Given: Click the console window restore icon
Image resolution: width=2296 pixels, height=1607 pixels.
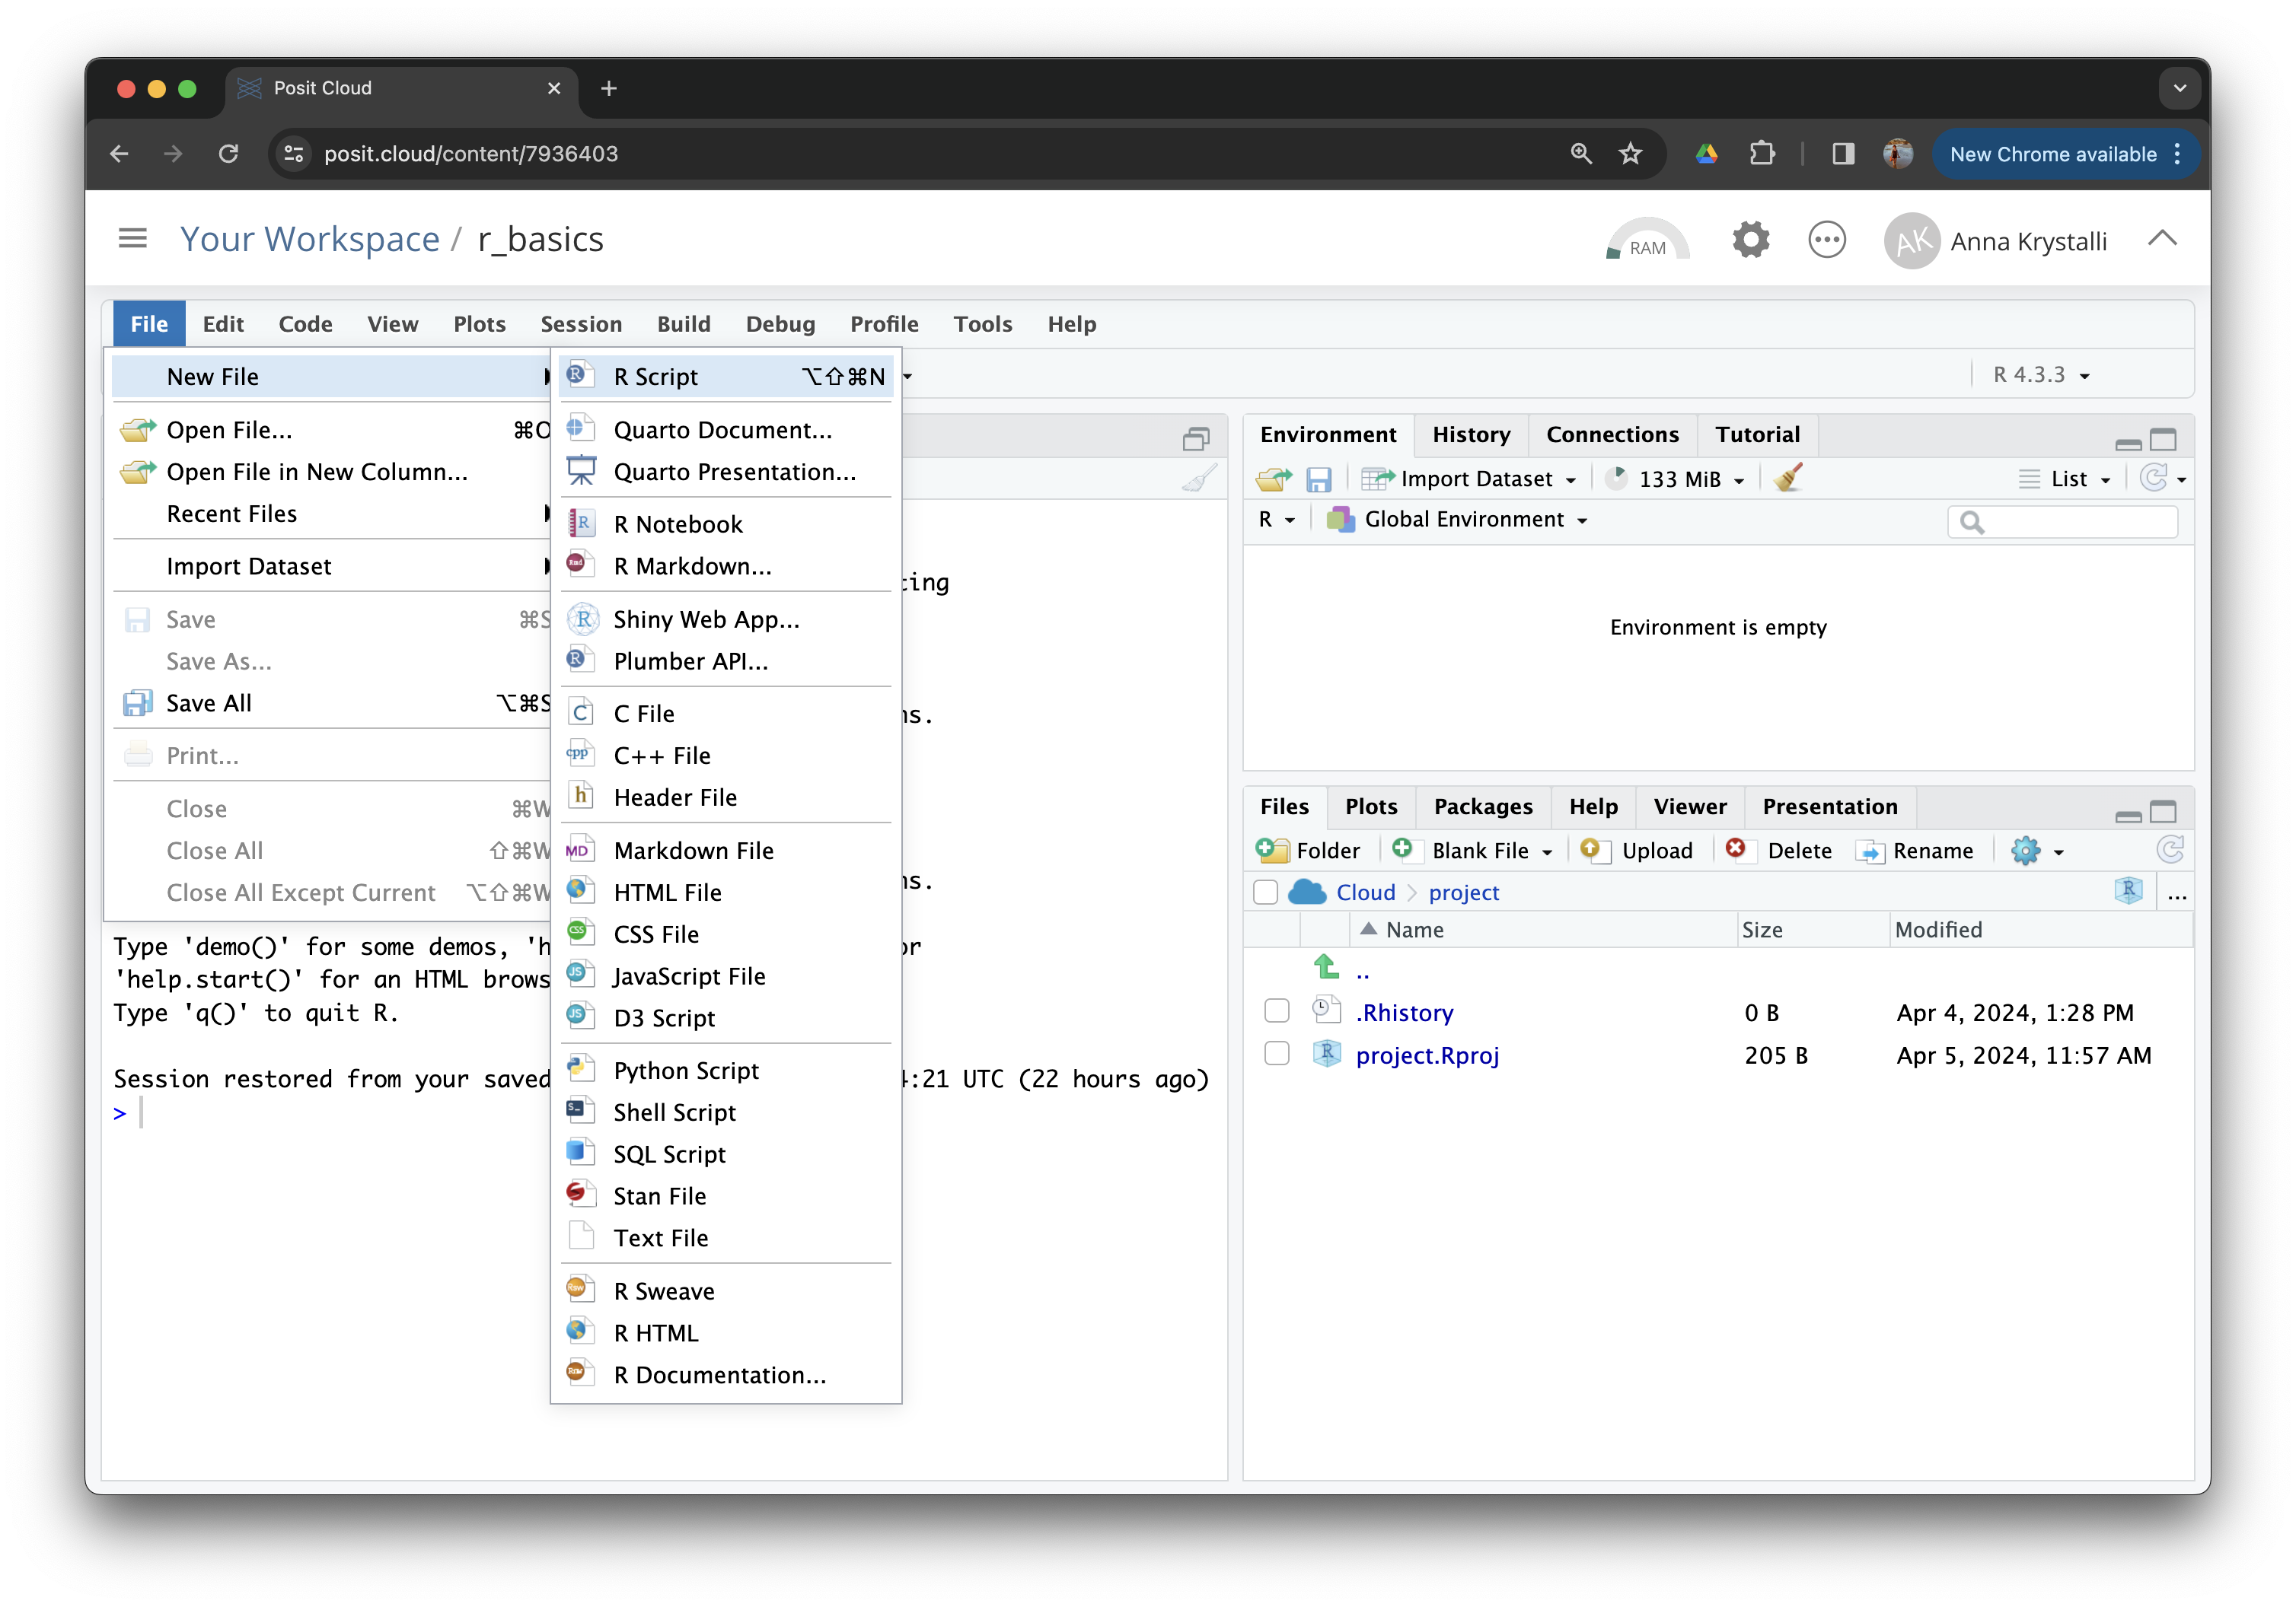Looking at the screenshot, I should tap(1196, 438).
